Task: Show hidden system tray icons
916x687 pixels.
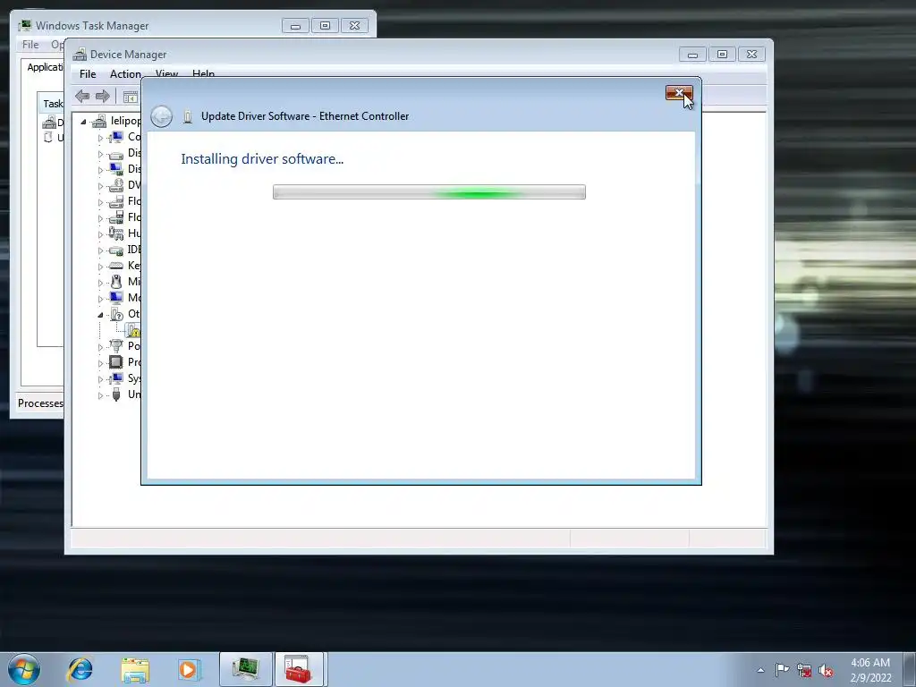Action: coord(760,670)
